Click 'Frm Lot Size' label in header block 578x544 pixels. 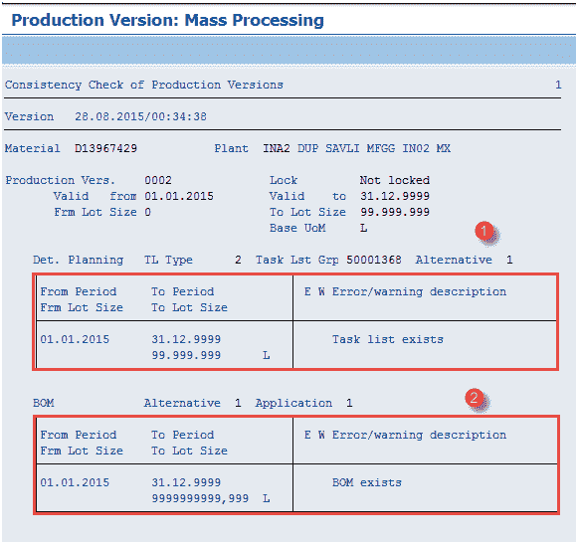96,212
